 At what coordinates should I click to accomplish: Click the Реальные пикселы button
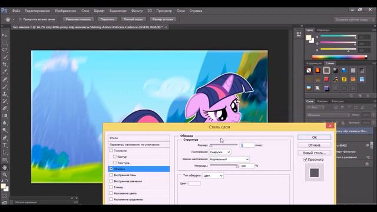click(x=78, y=19)
